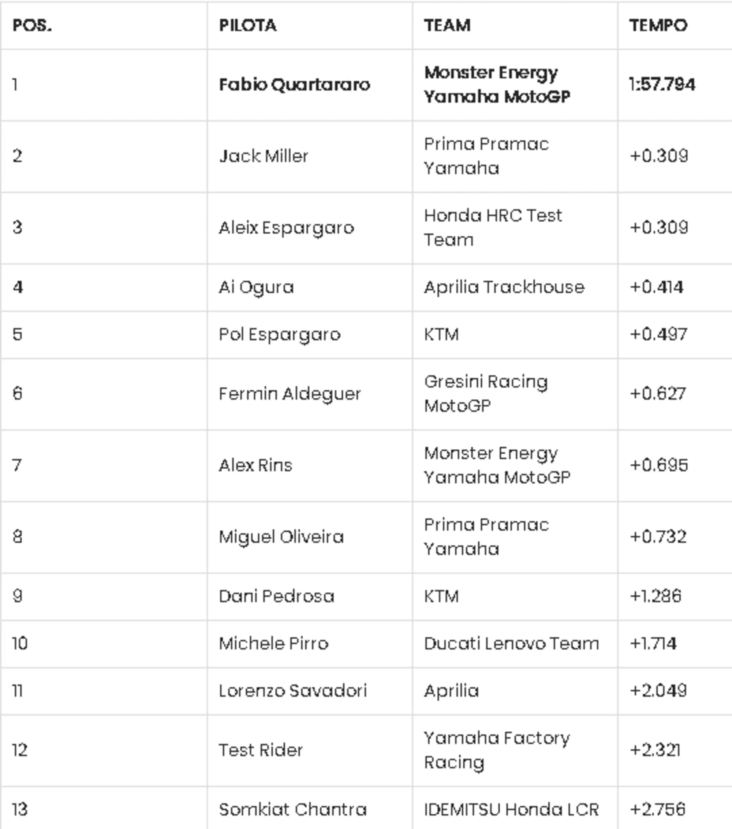The image size is (732, 829).
Task: Click the TEAM column header
Action: 448,26
